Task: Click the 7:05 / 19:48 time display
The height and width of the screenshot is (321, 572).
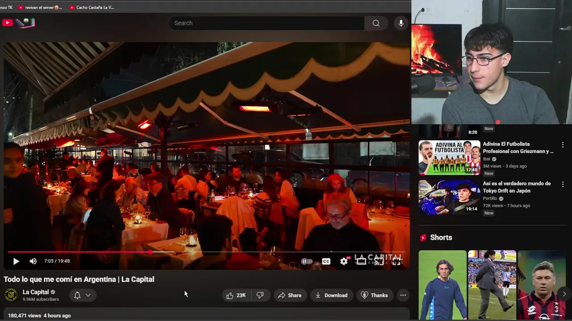Action: click(57, 261)
